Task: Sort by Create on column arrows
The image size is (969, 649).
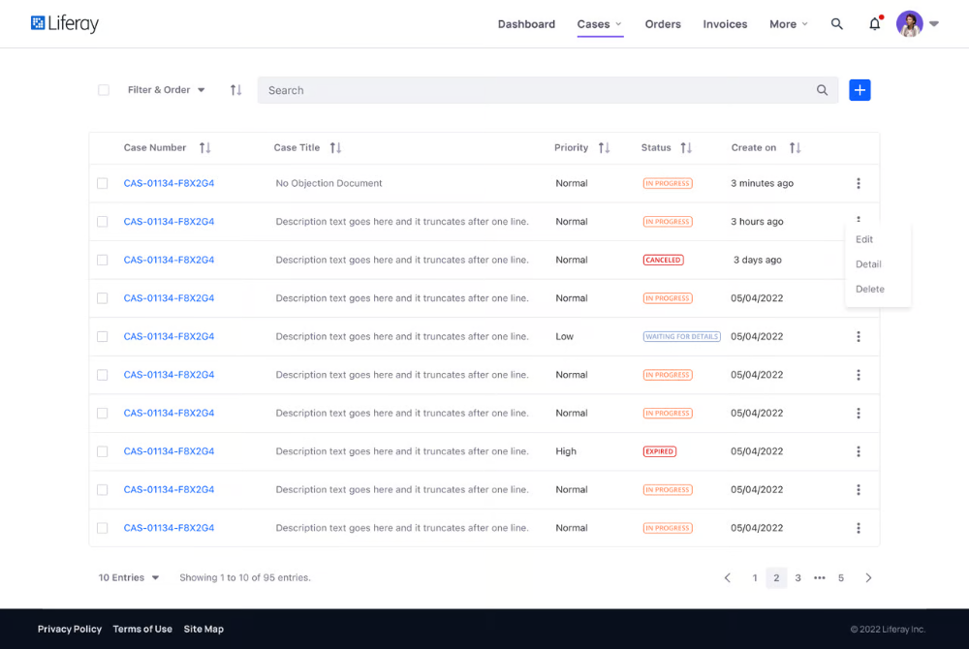Action: pos(795,147)
